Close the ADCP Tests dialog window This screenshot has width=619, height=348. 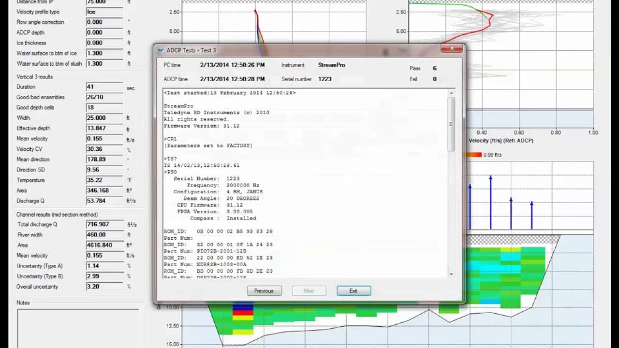coord(452,48)
